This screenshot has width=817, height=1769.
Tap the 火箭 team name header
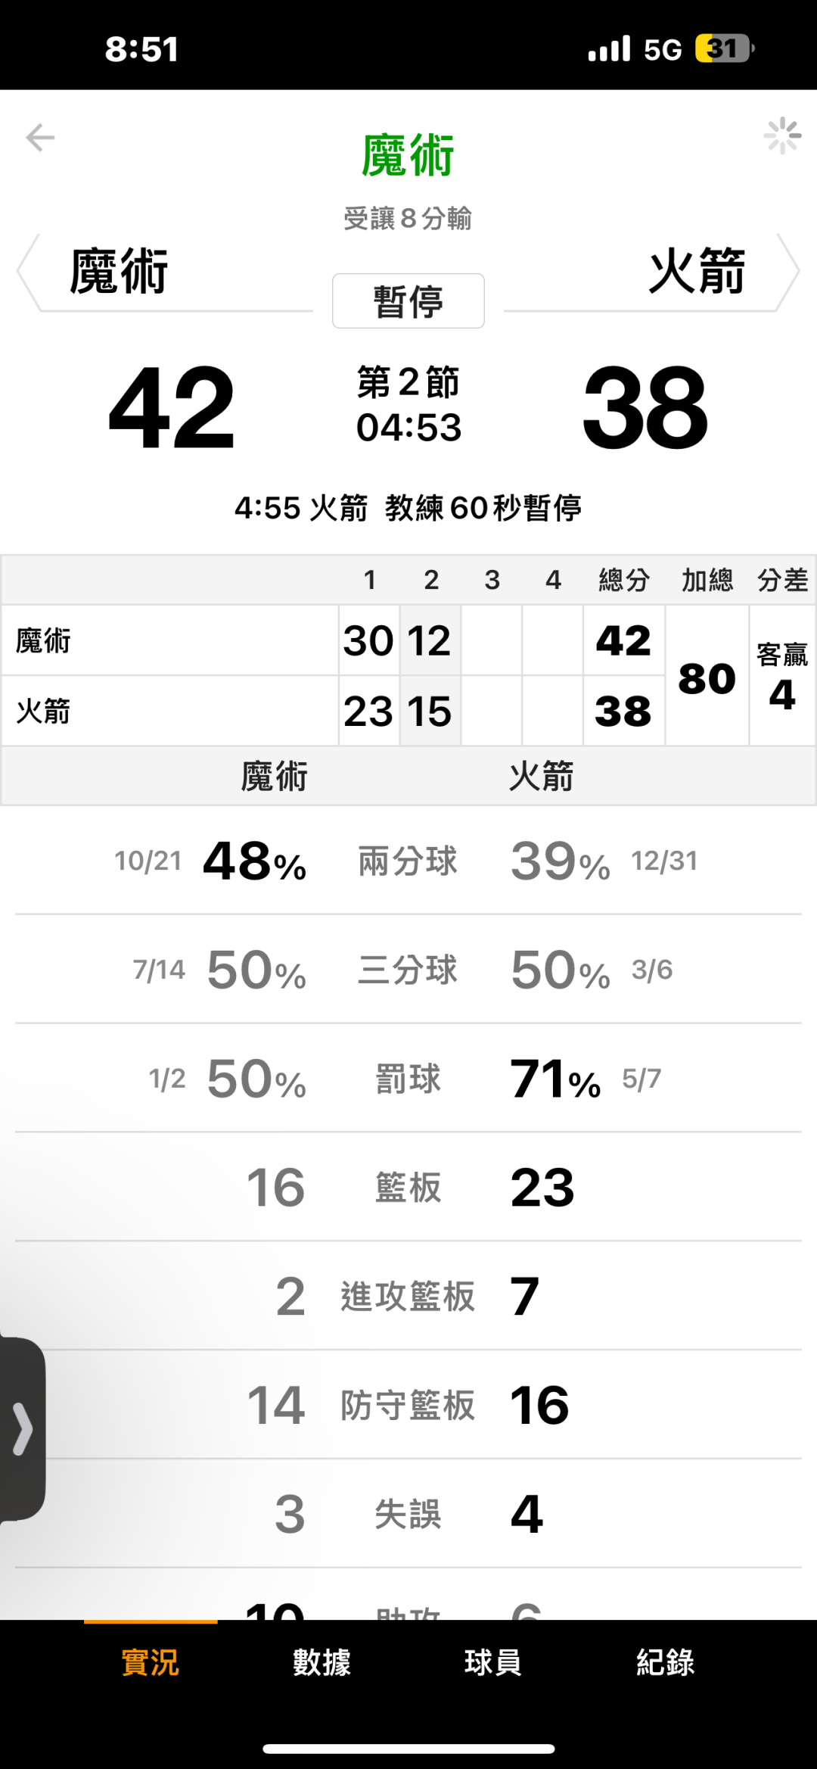point(697,271)
